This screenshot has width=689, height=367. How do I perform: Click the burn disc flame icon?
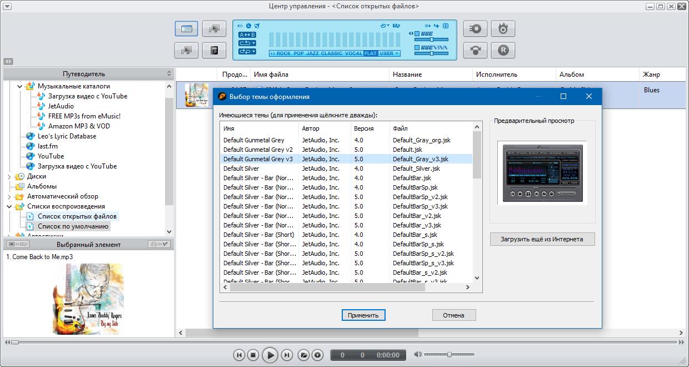click(x=503, y=28)
